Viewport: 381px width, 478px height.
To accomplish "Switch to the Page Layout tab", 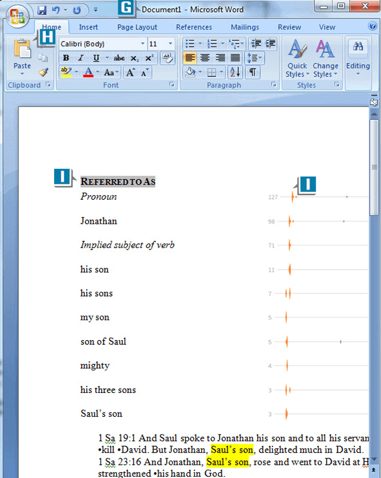I will coord(137,27).
